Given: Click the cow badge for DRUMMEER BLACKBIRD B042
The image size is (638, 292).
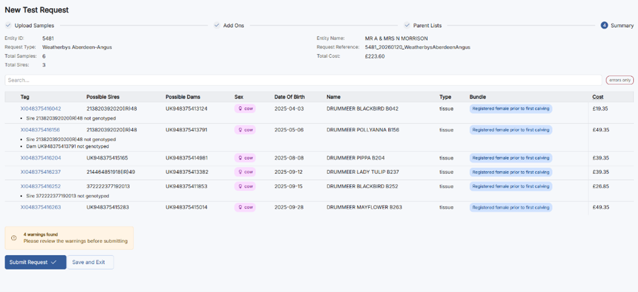Looking at the screenshot, I should [x=245, y=109].
